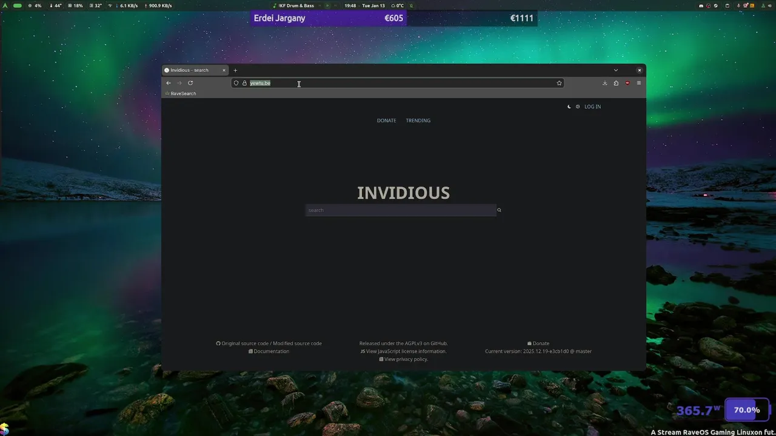Toggle the muted notifications bell icon

[410, 5]
